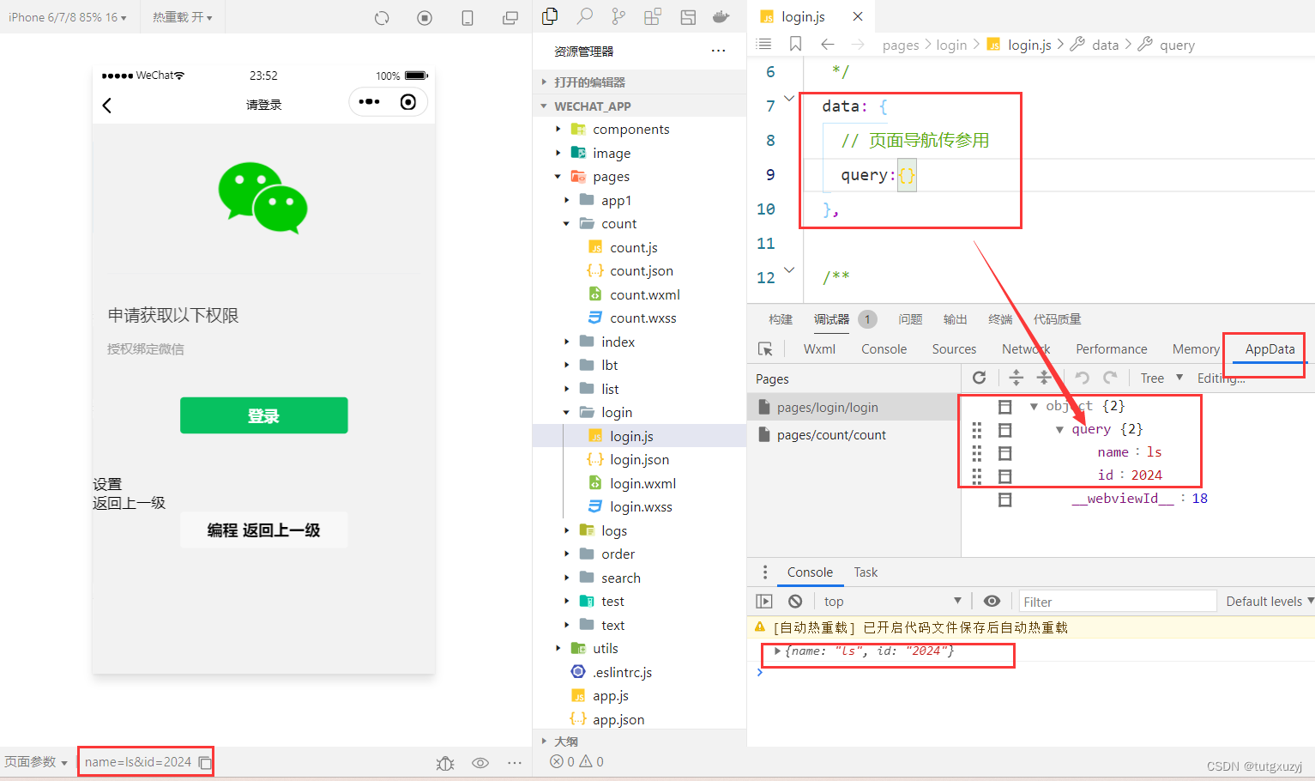The width and height of the screenshot is (1315, 781).
Task: Open the hot reload dropdown
Action: pyautogui.click(x=182, y=17)
